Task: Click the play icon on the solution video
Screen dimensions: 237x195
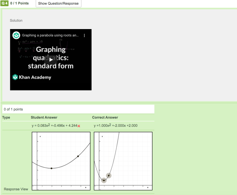Action: pyautogui.click(x=51, y=60)
